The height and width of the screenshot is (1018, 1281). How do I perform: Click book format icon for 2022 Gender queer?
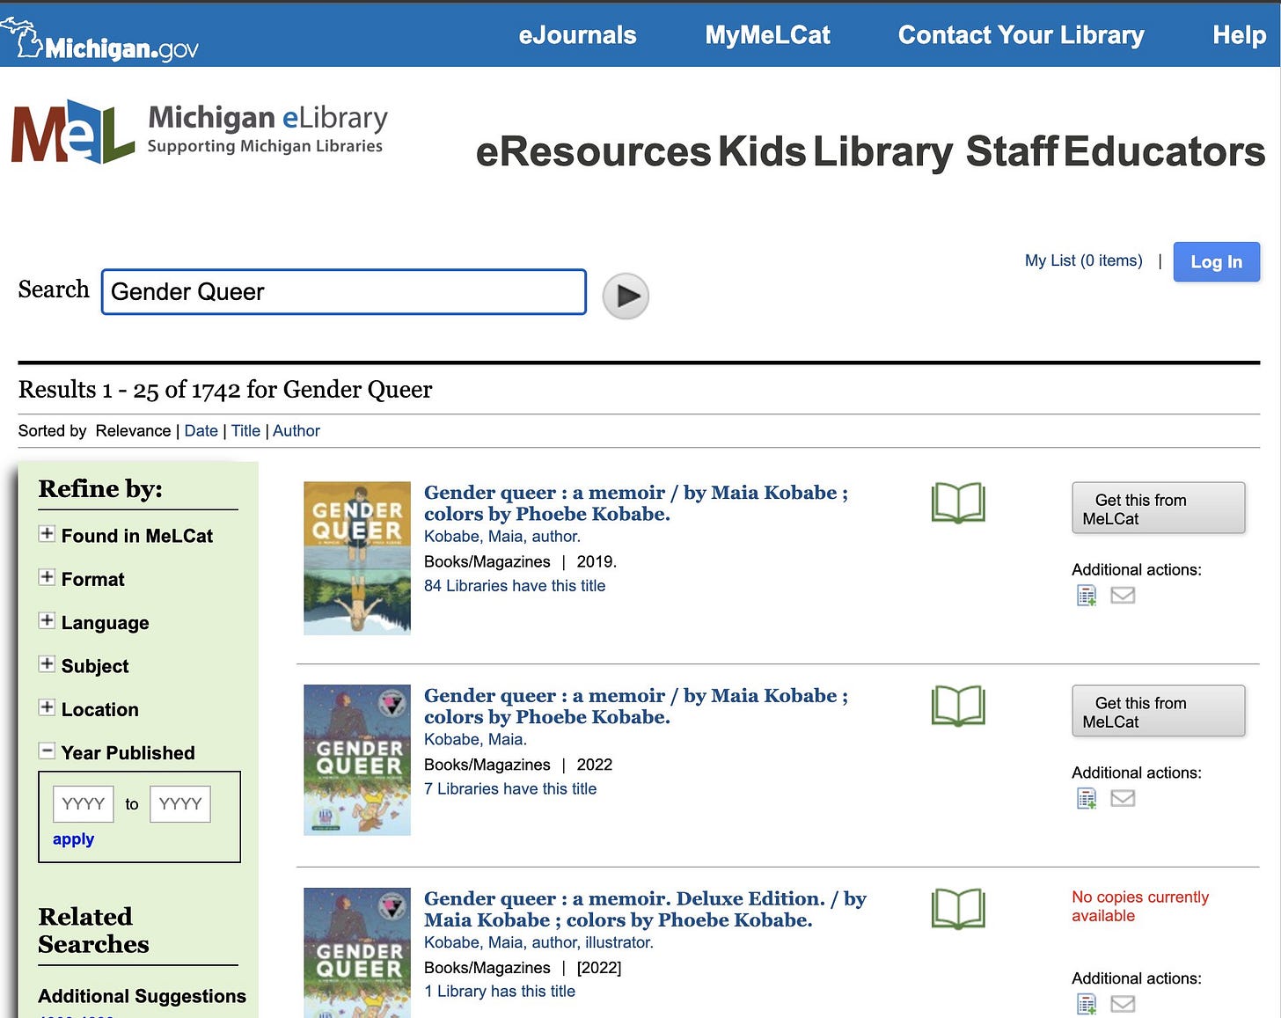click(x=958, y=707)
